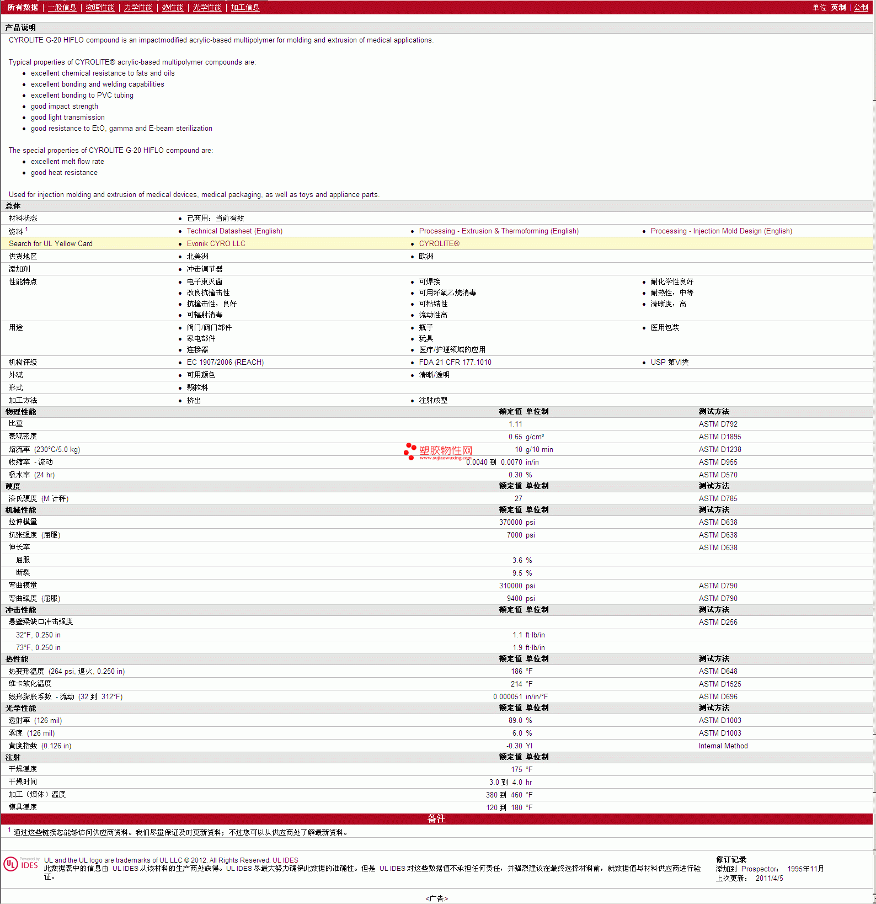Click the 比重 value 1.11
The height and width of the screenshot is (904, 876).
click(x=515, y=424)
